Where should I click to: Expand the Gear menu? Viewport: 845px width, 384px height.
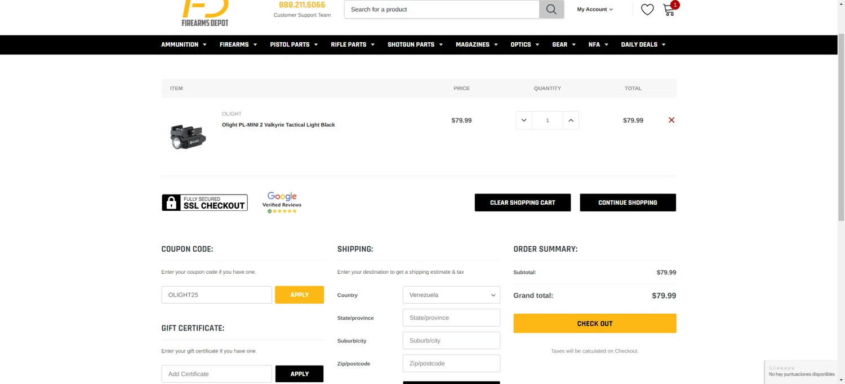(x=564, y=44)
